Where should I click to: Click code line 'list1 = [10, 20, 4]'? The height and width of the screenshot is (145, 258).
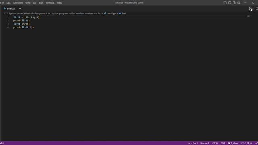[26, 17]
